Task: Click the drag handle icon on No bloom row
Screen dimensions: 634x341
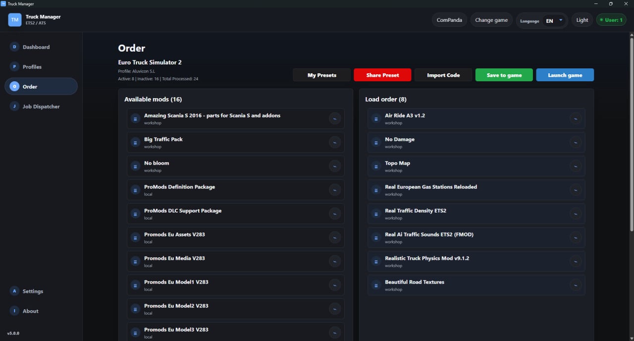Action: coord(135,166)
